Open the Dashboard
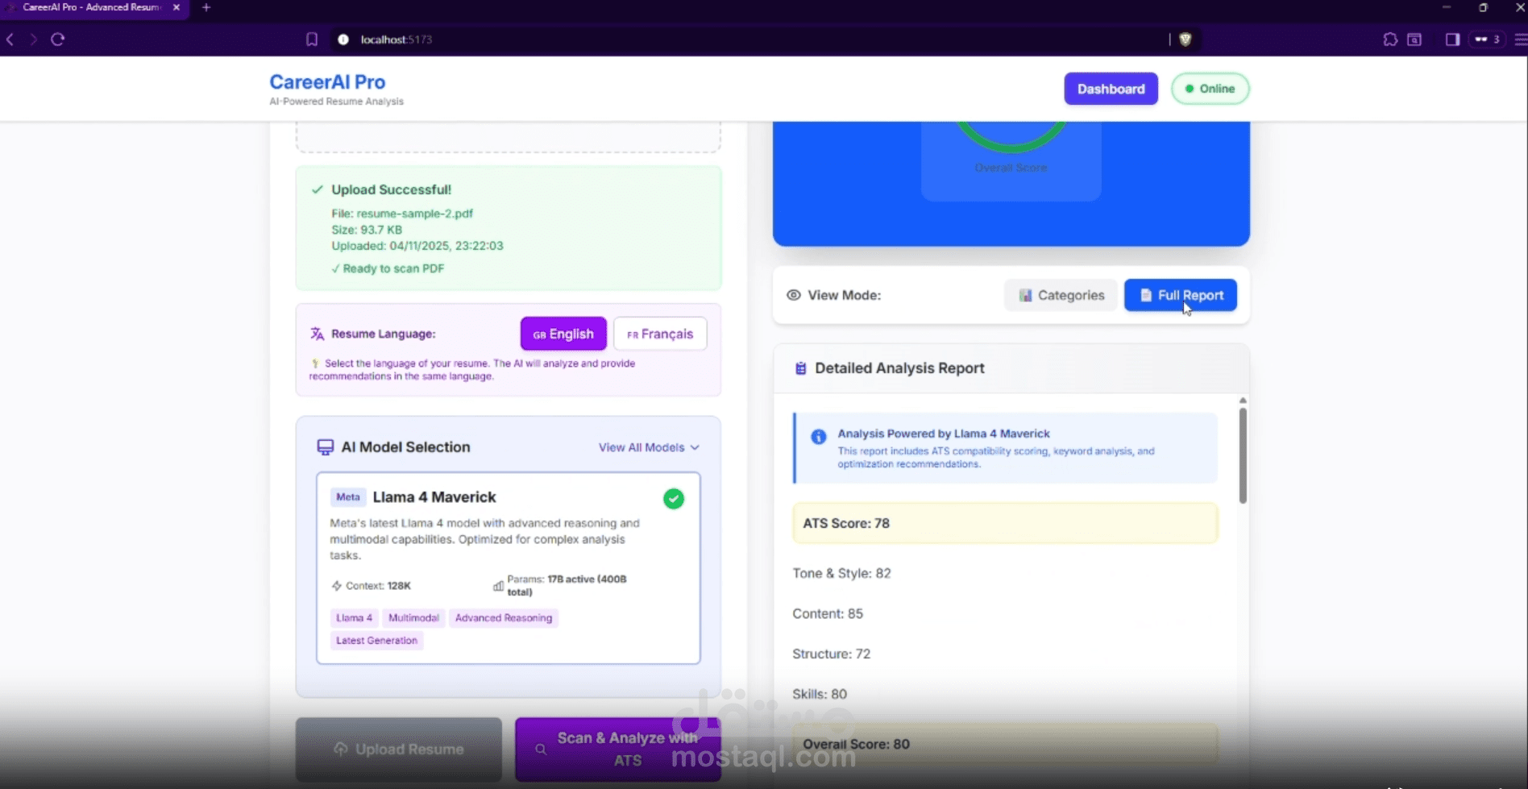Image resolution: width=1528 pixels, height=789 pixels. coord(1111,89)
